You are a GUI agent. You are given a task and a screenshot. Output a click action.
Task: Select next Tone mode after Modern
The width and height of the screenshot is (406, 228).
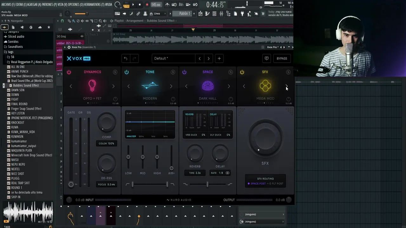[171, 86]
